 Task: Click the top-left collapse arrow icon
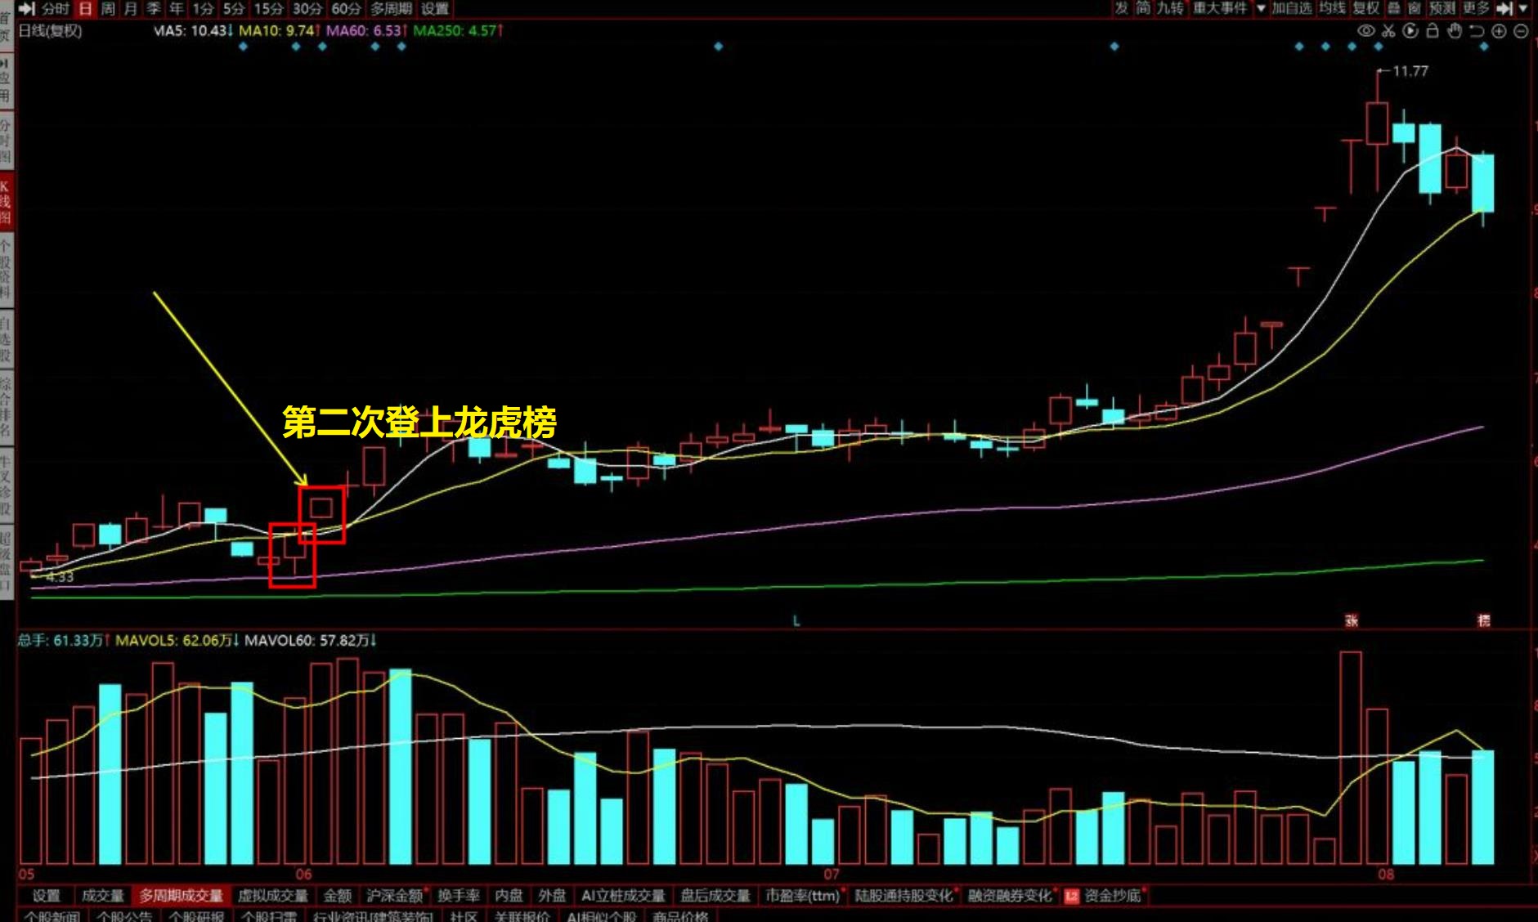coord(26,9)
